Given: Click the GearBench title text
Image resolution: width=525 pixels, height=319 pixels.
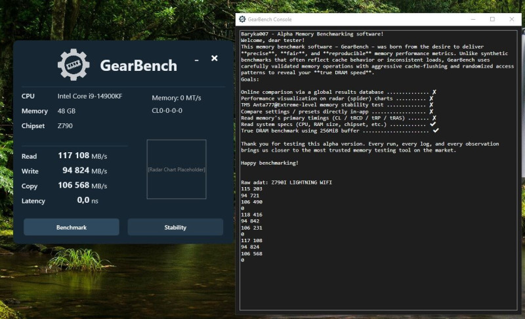Looking at the screenshot, I should pyautogui.click(x=138, y=66).
